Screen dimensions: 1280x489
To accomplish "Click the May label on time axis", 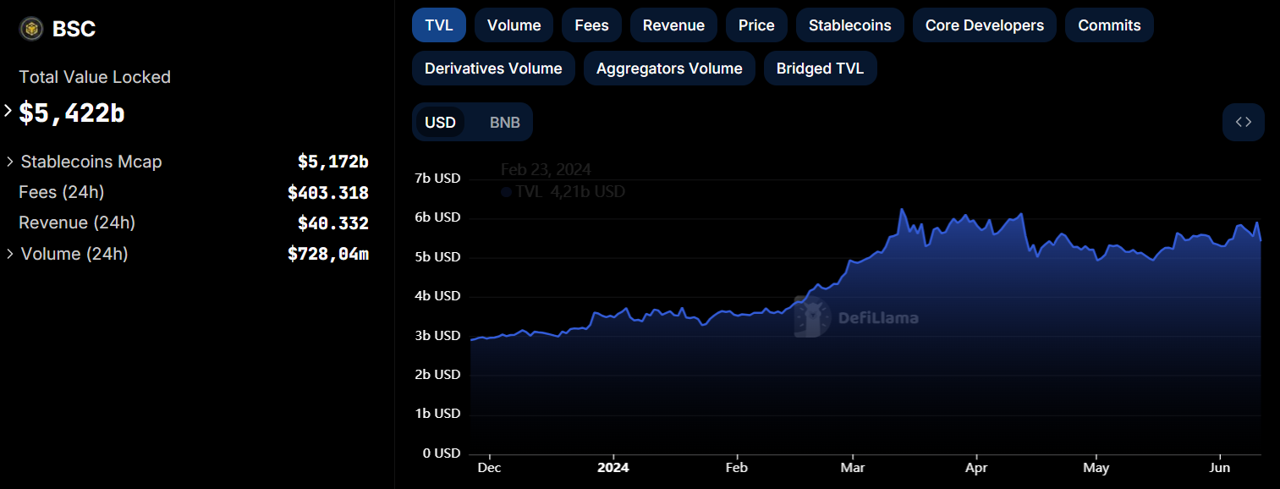I will [1096, 467].
